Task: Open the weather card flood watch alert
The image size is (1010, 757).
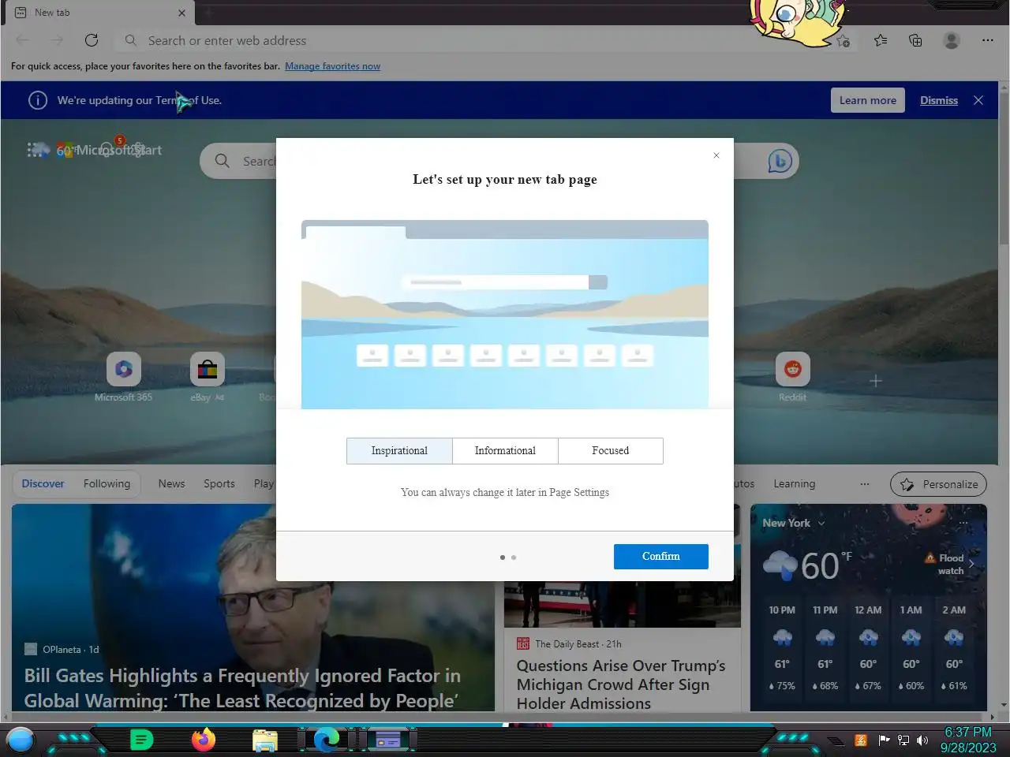Action: click(x=945, y=564)
